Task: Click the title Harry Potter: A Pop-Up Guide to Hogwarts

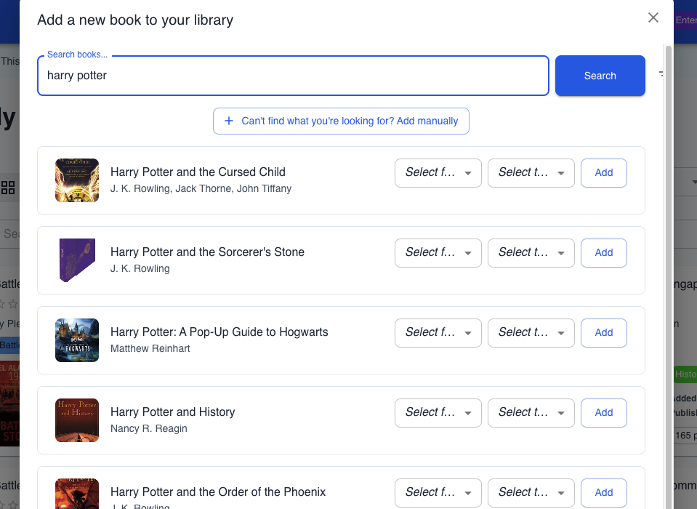Action: point(219,332)
